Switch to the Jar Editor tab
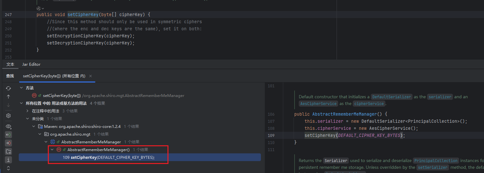 click(31, 64)
